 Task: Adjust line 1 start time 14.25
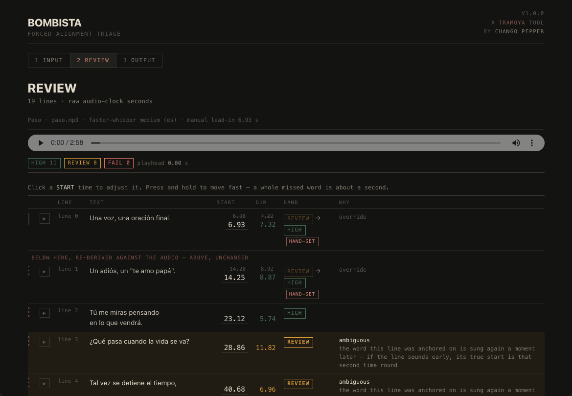point(234,278)
